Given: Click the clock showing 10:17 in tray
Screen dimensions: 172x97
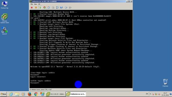Looking at the screenshot, I should pyautogui.click(x=165, y=94).
